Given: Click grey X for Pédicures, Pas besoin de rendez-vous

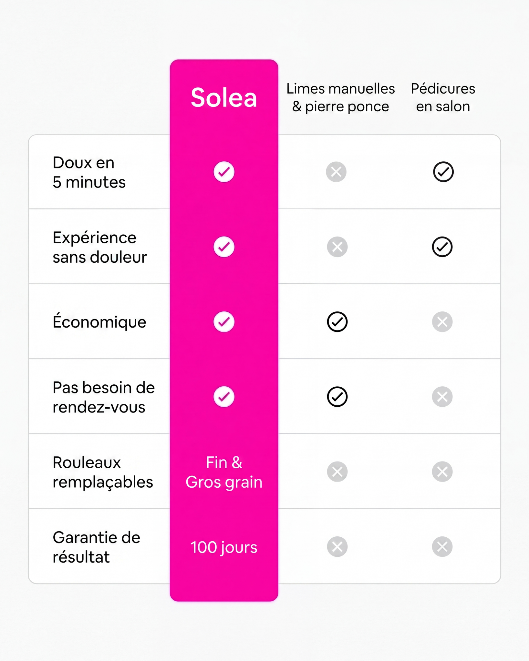Looking at the screenshot, I should 442,397.
